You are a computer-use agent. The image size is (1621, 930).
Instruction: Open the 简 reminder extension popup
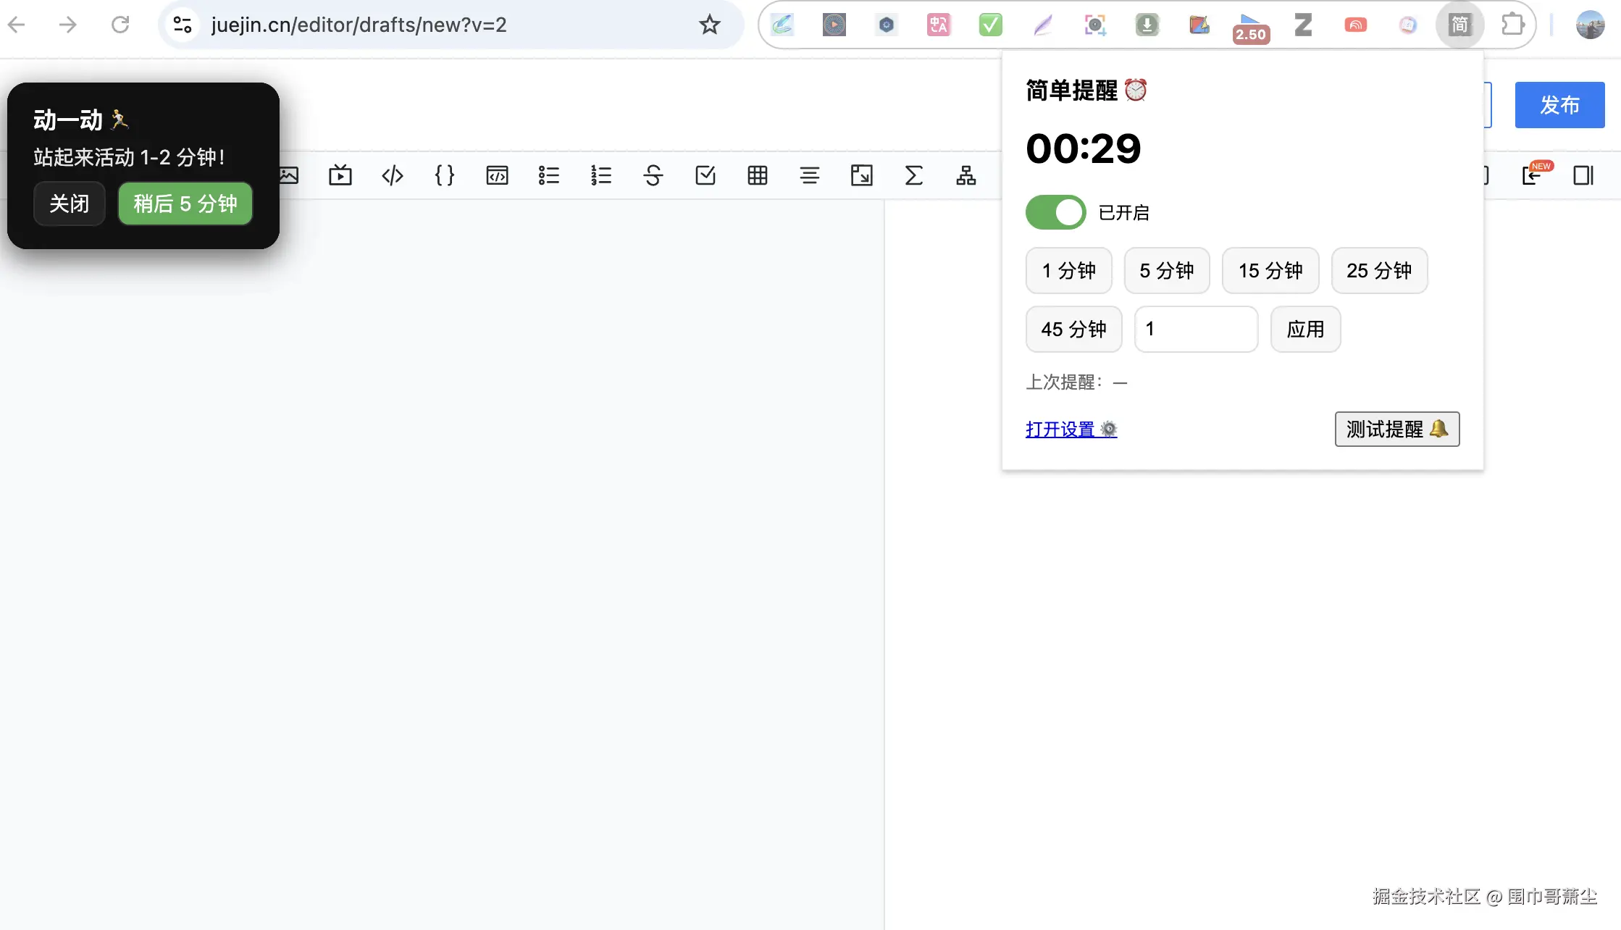tap(1459, 25)
